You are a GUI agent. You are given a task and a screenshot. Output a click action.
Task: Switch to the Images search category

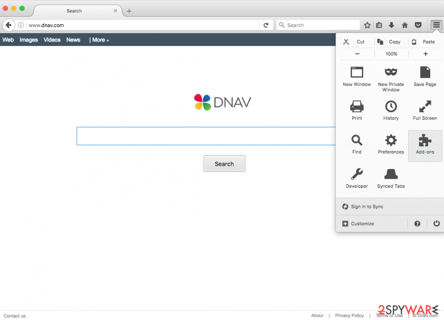[29, 39]
